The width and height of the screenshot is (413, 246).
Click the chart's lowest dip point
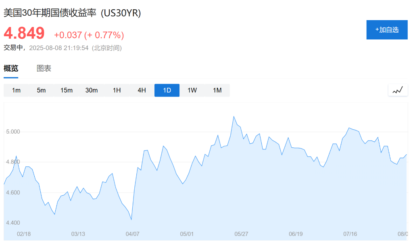(131, 219)
